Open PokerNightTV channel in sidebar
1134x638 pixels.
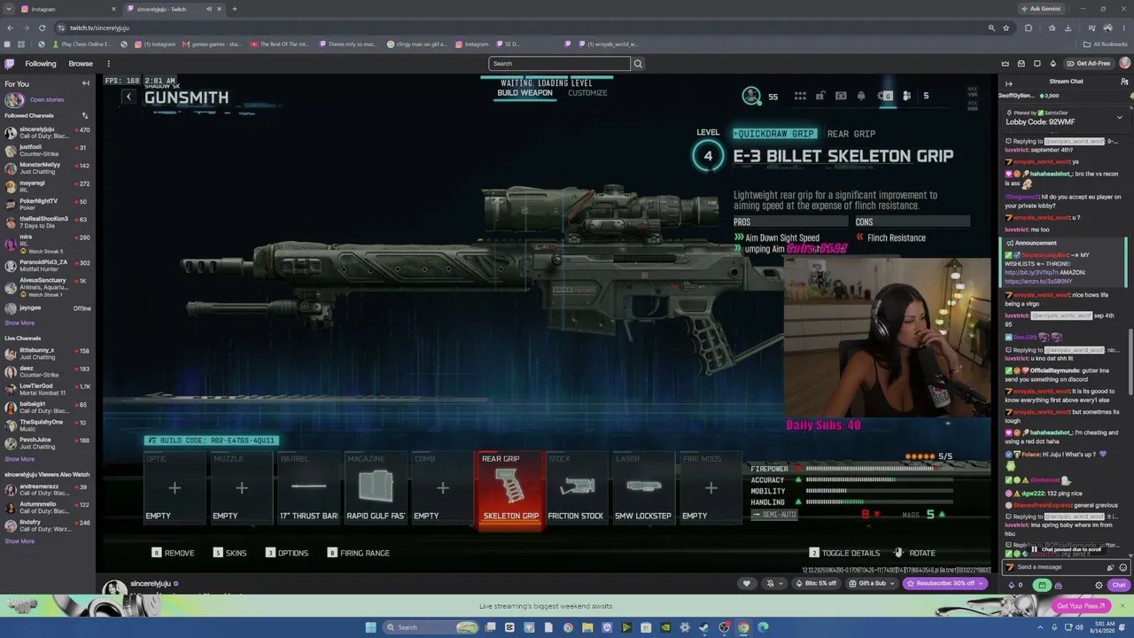point(48,204)
